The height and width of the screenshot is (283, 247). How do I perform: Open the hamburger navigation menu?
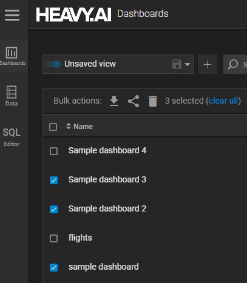[x=12, y=15]
